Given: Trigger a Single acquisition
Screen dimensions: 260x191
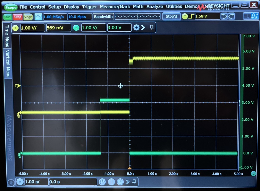Looking at the screenshot, I should [28, 17].
